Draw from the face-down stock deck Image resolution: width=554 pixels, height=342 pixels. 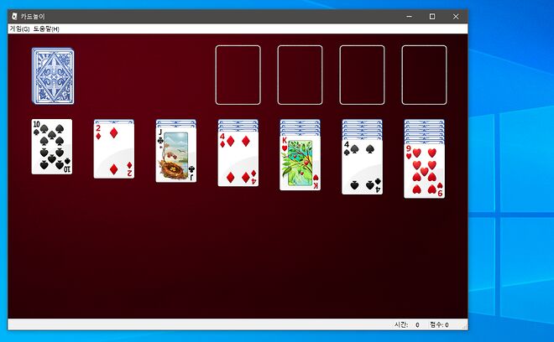pyautogui.click(x=53, y=76)
